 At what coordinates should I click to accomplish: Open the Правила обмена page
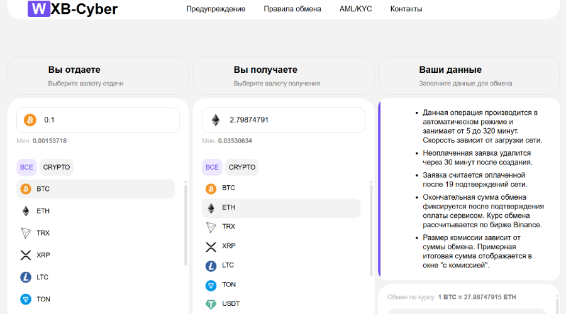[x=292, y=9]
